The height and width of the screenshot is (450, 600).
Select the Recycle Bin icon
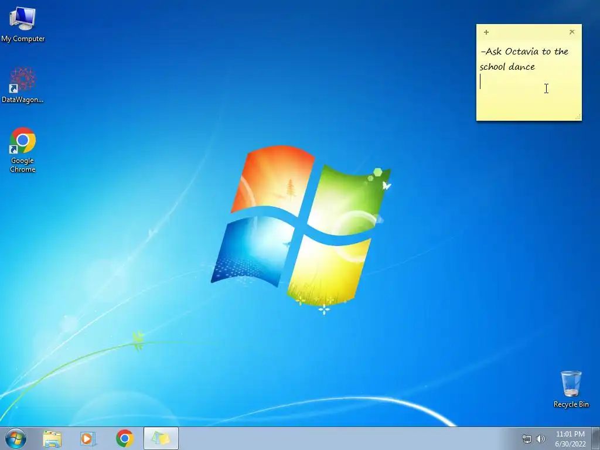[571, 389]
